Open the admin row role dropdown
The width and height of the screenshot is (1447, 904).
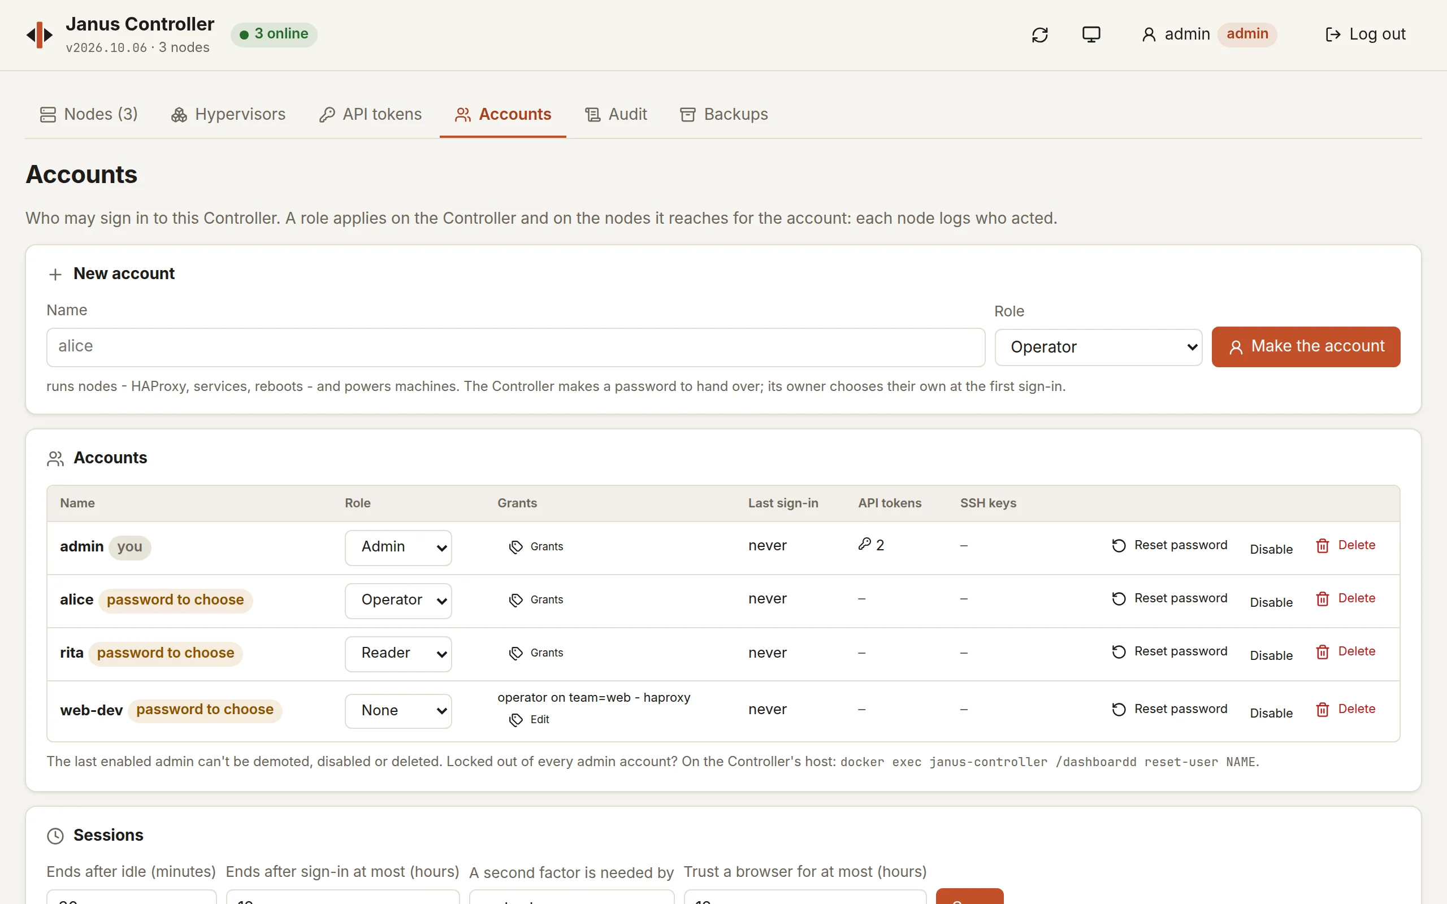(x=398, y=547)
